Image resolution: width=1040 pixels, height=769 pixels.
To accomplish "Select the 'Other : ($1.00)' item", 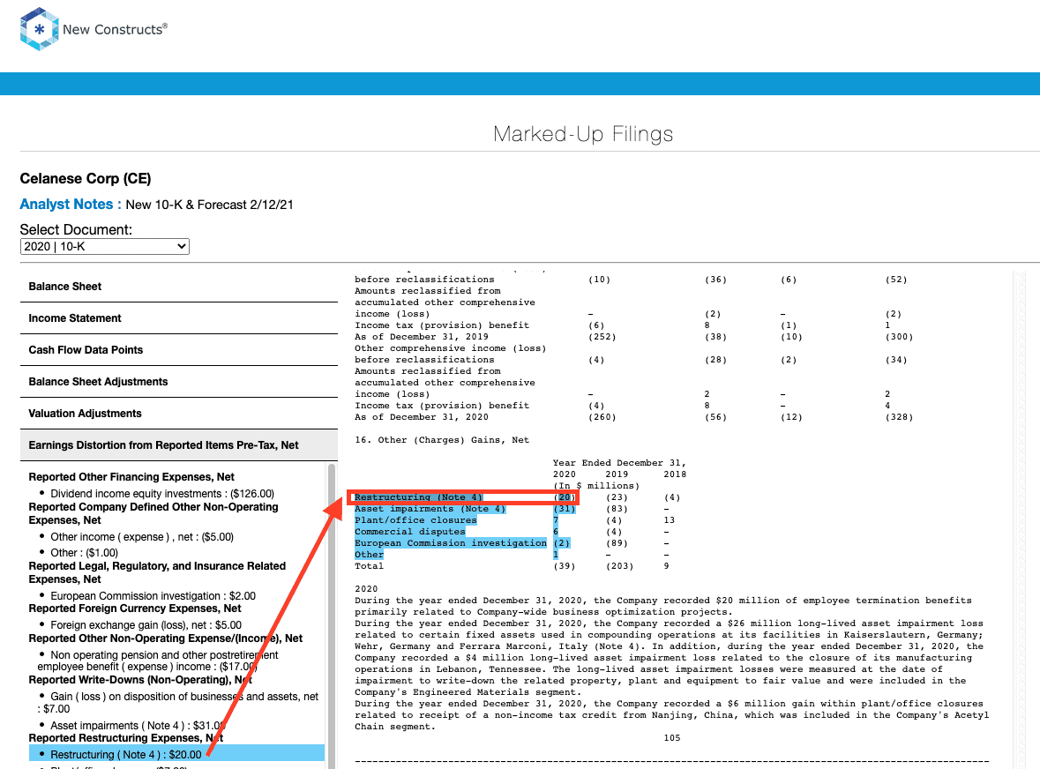I will (84, 553).
